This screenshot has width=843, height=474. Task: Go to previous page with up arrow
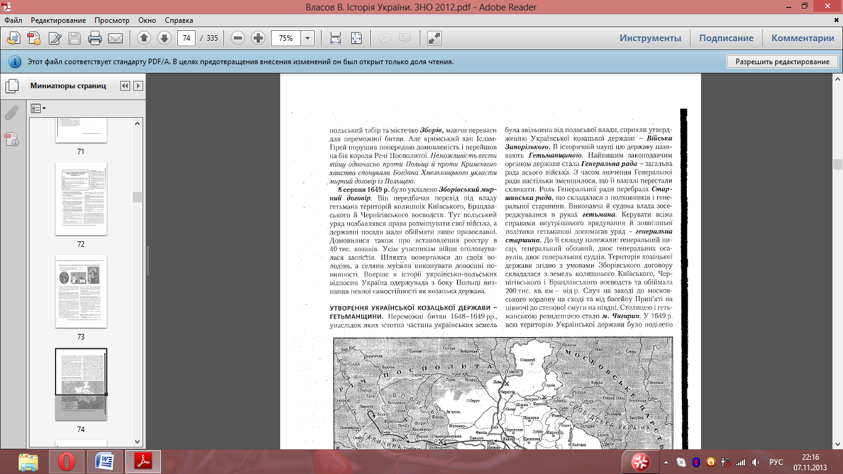pos(144,38)
